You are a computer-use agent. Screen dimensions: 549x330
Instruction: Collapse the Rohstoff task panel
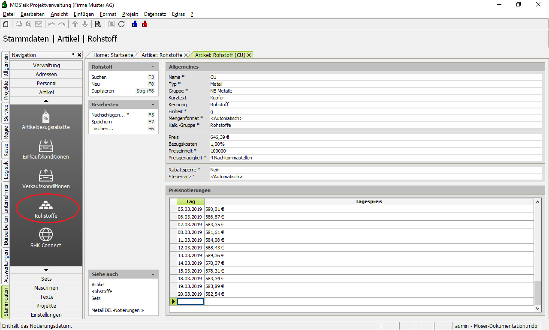pyautogui.click(x=153, y=67)
